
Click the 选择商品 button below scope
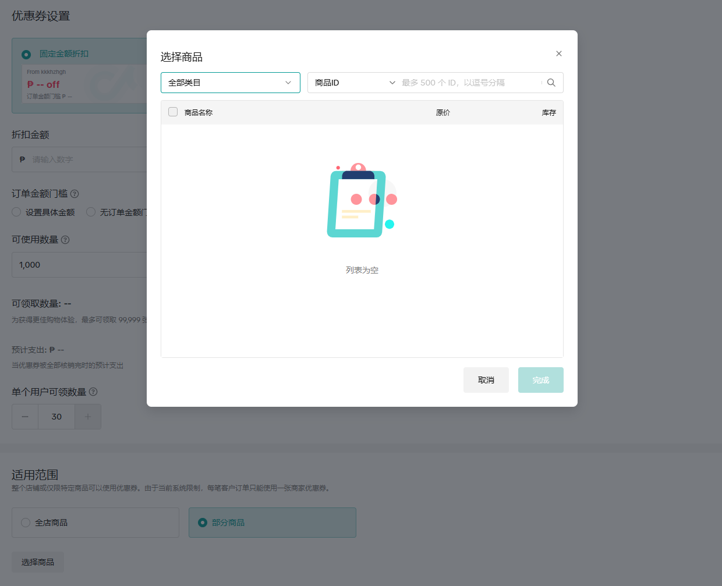pos(38,562)
